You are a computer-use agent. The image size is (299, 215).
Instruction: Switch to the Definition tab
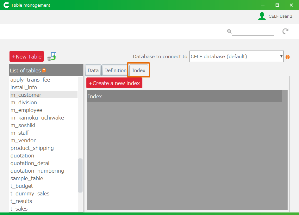115,71
